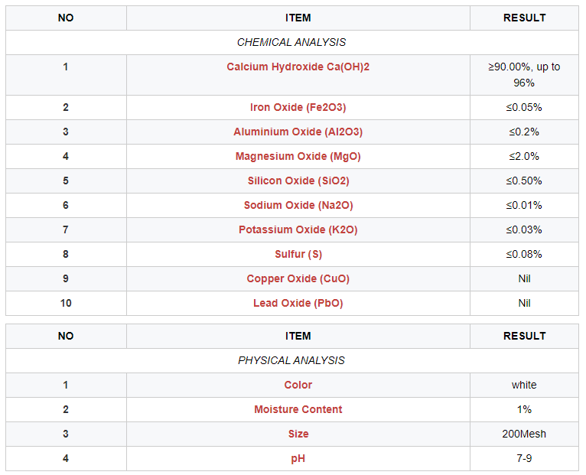Click the Copper Oxide (CuO) link
The height and width of the screenshot is (475, 586).
[x=298, y=278]
